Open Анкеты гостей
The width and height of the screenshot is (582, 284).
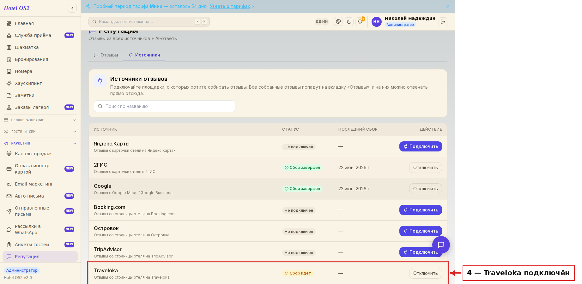tap(40, 245)
